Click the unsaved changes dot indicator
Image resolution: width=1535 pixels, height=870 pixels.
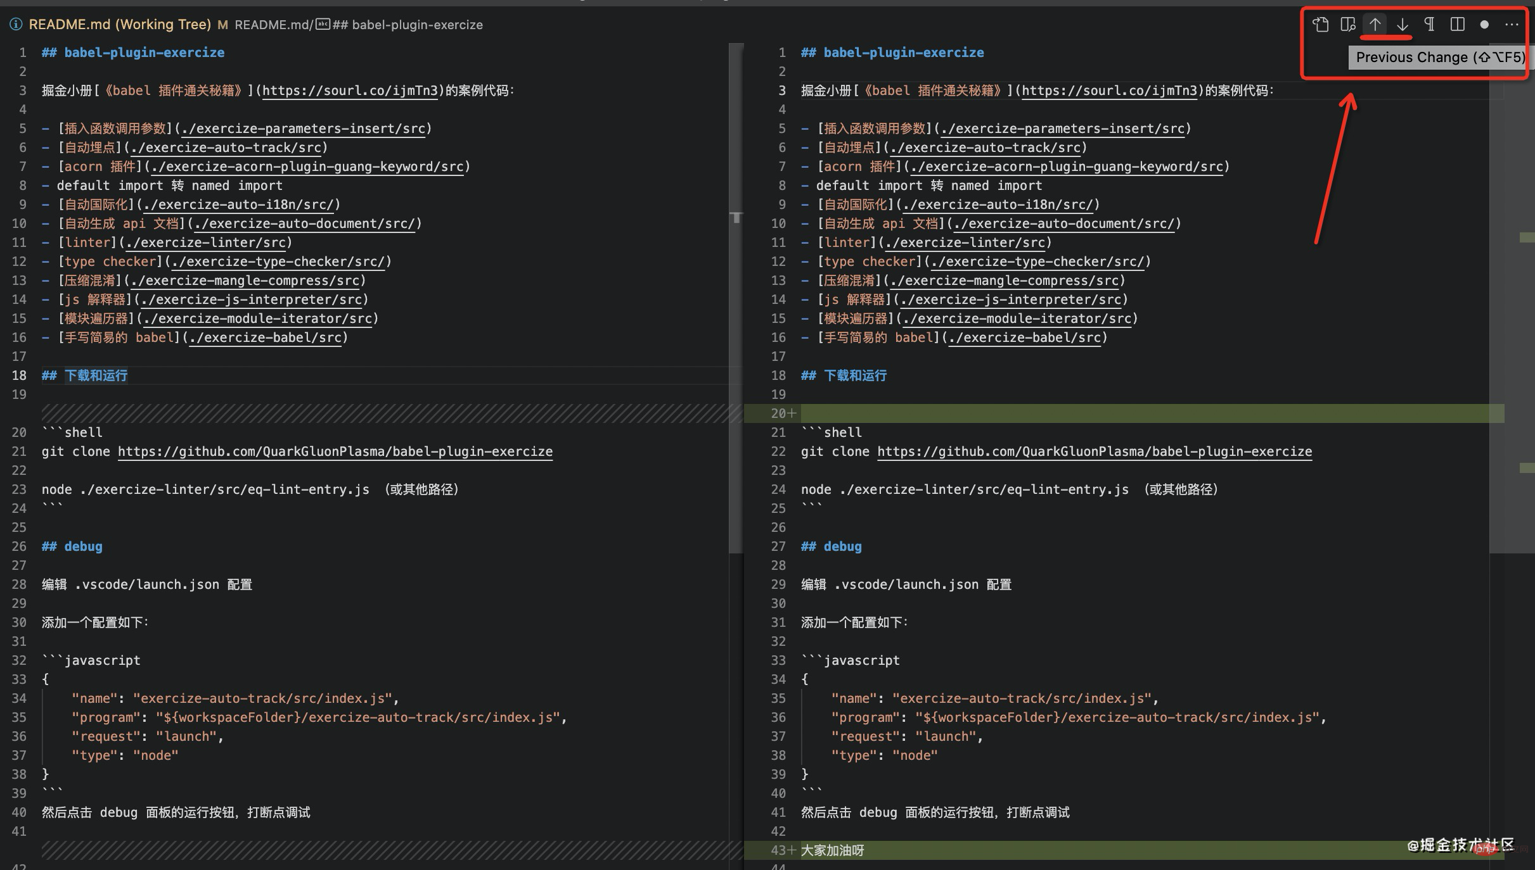pos(1484,25)
